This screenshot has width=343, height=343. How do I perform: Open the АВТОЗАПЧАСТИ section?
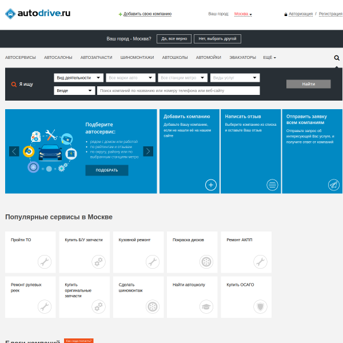click(x=96, y=58)
